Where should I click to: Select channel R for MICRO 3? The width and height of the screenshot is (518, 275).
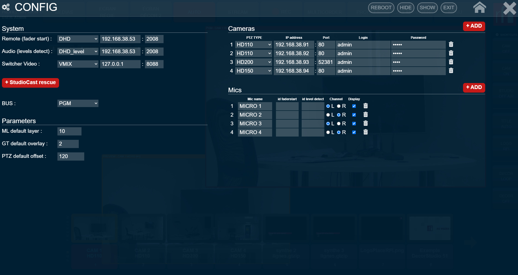(x=339, y=123)
